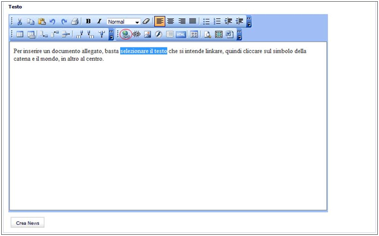Click the decrease indent icon
Image resolution: width=379 pixels, height=236 pixels.
coord(228,21)
